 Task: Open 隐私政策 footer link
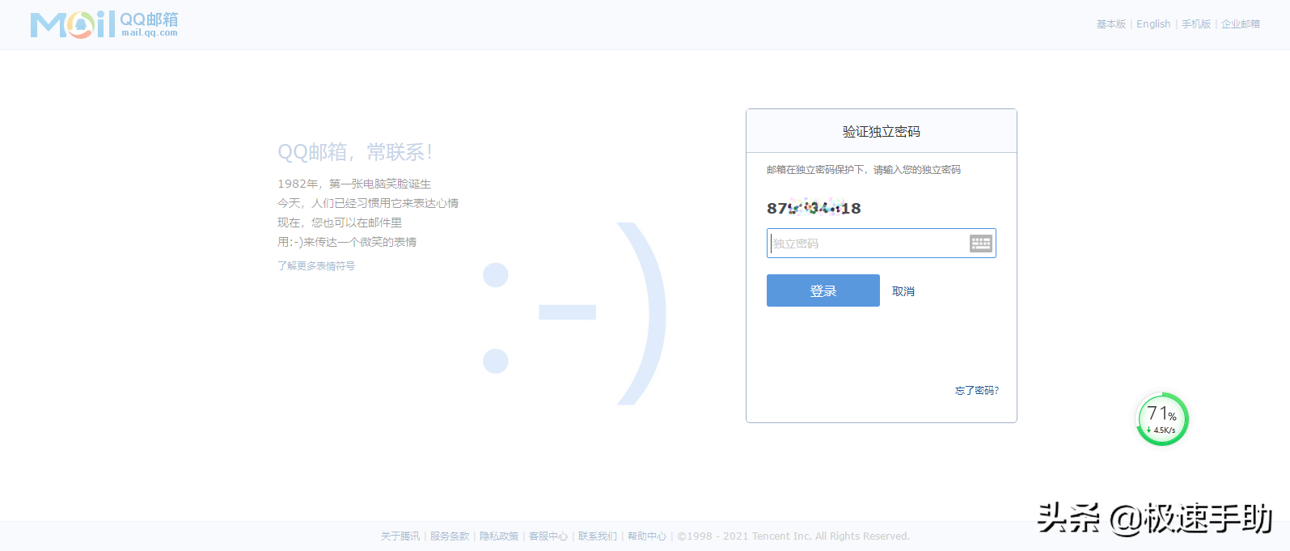coord(499,536)
